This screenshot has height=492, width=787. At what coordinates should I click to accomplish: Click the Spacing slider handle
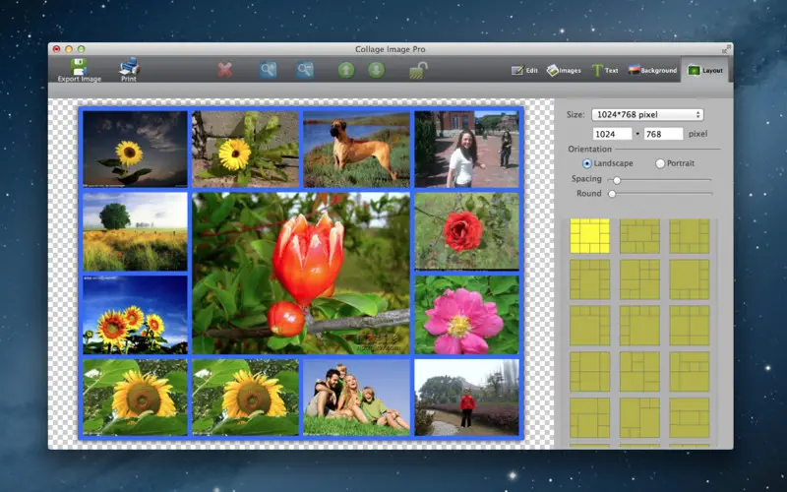[x=617, y=180]
